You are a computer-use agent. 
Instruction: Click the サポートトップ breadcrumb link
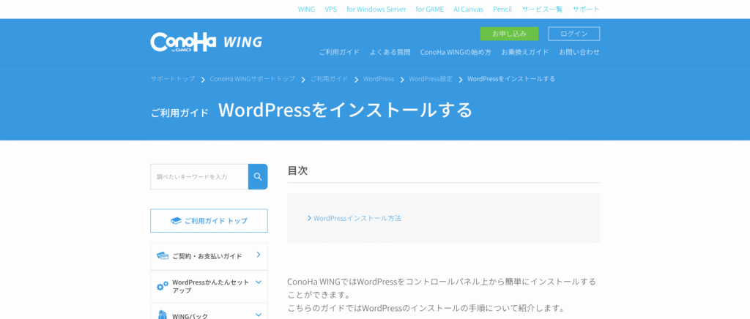coord(173,79)
